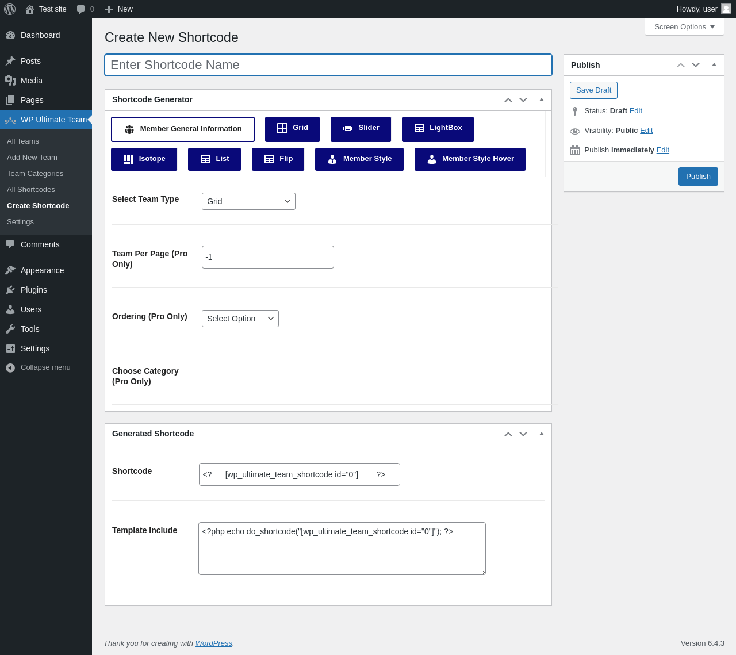Screen dimensions: 736x655
Task: Click the Appearance paintbrush icon
Action: point(10,270)
